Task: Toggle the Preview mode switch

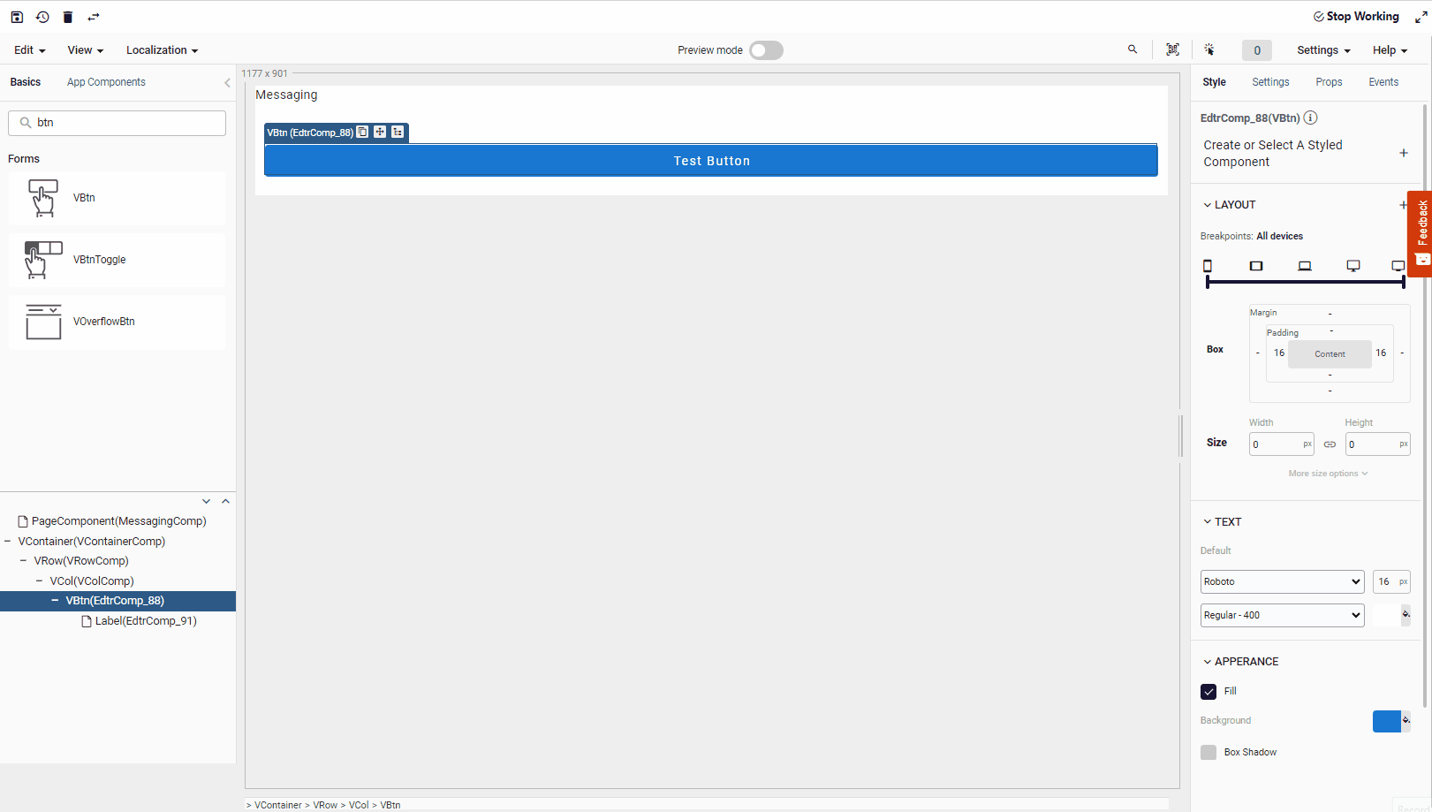Action: click(766, 50)
